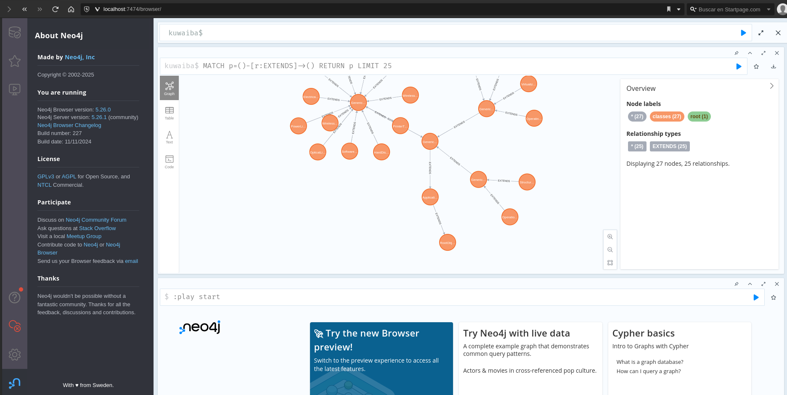The height and width of the screenshot is (395, 787).
Task: Fit graph to screen icon
Action: (x=610, y=263)
